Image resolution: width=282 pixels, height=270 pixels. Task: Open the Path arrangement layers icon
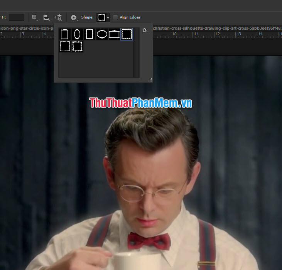coord(59,17)
